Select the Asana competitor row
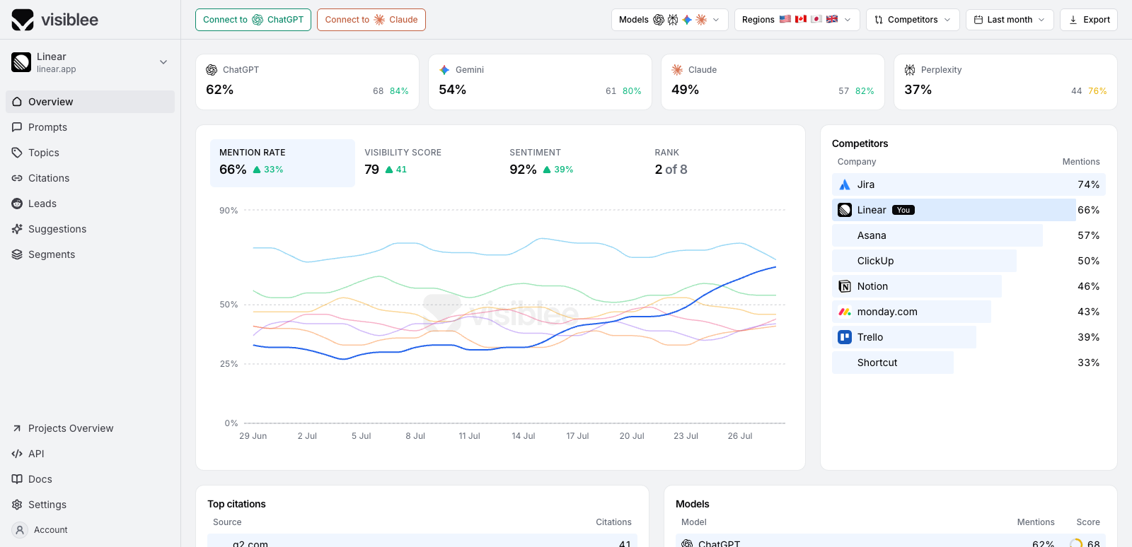This screenshot has width=1132, height=547. coord(969,235)
